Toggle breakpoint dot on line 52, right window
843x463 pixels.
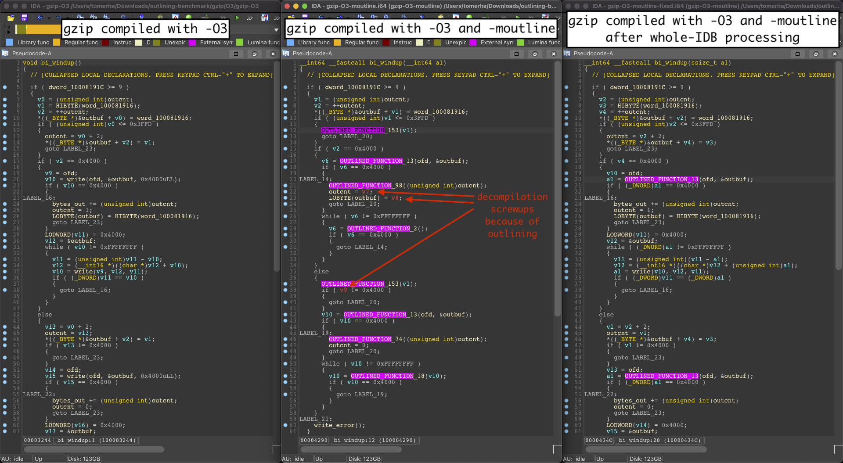point(566,376)
